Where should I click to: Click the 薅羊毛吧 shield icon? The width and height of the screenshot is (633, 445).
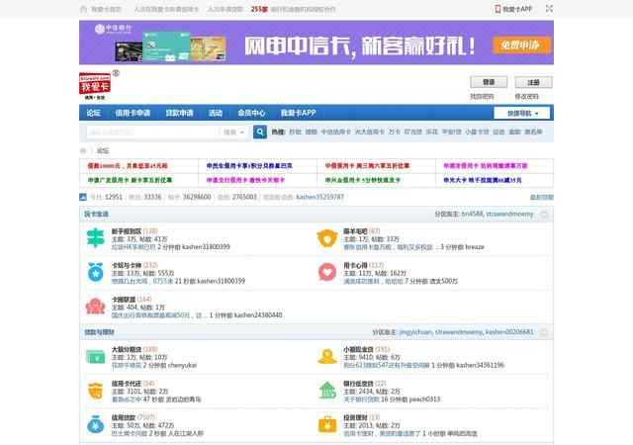(327, 238)
